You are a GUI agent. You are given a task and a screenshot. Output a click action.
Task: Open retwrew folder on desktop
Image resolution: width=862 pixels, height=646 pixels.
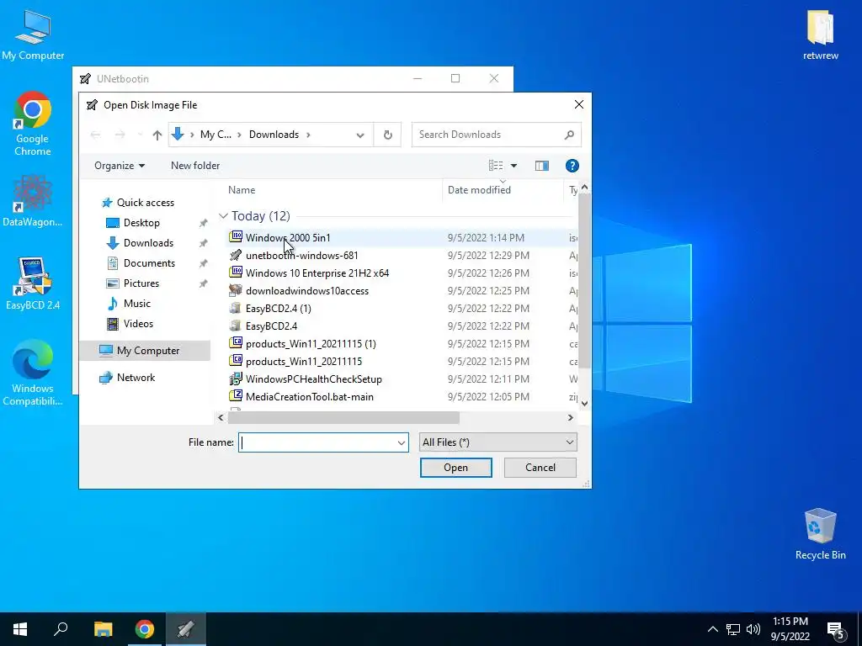point(820,34)
